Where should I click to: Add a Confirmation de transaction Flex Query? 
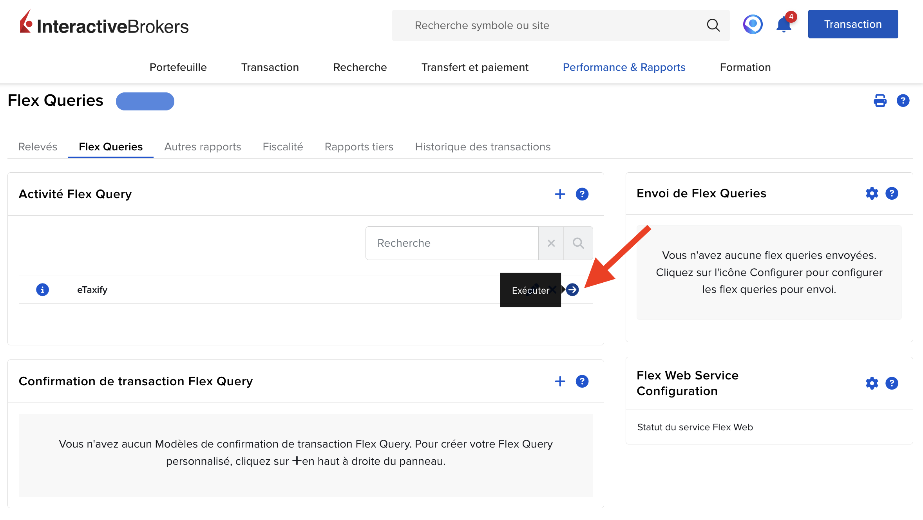click(x=560, y=381)
